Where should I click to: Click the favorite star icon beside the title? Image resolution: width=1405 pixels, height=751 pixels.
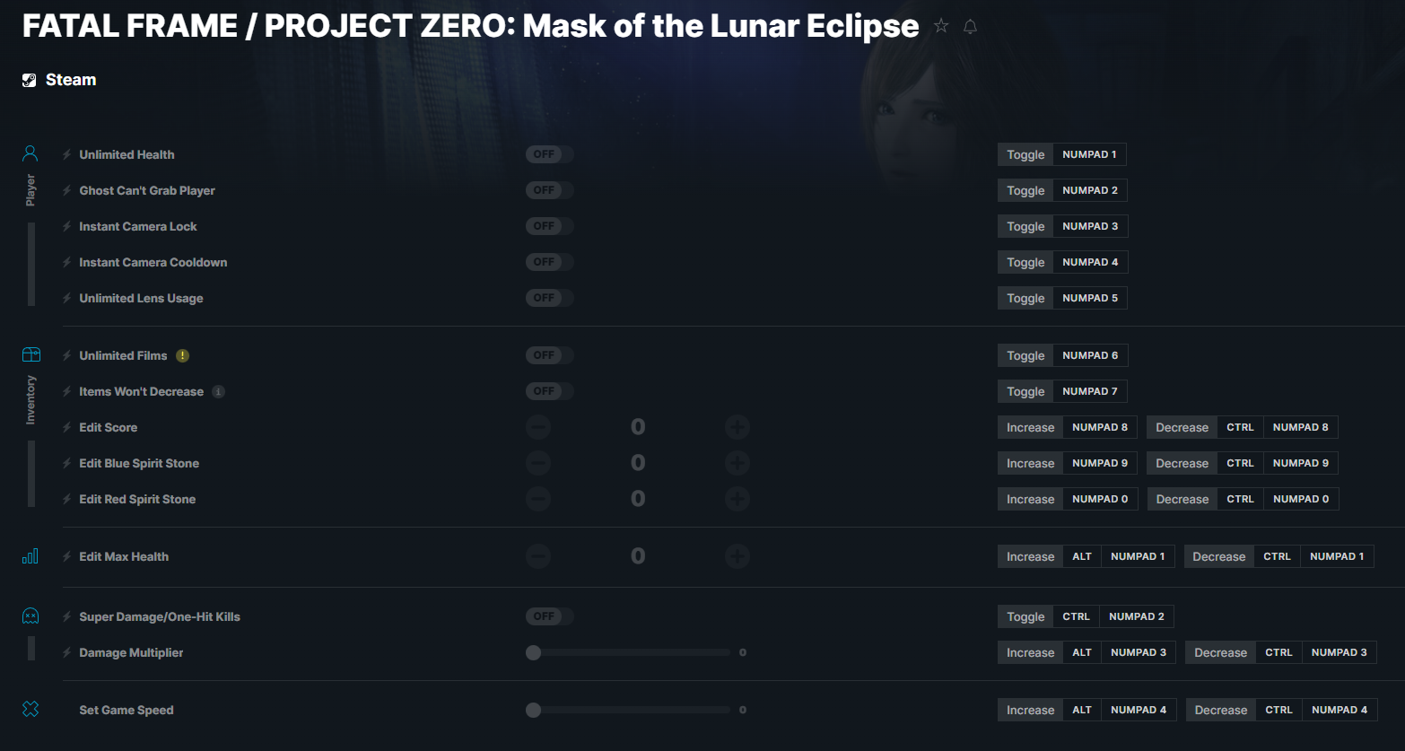click(x=941, y=26)
